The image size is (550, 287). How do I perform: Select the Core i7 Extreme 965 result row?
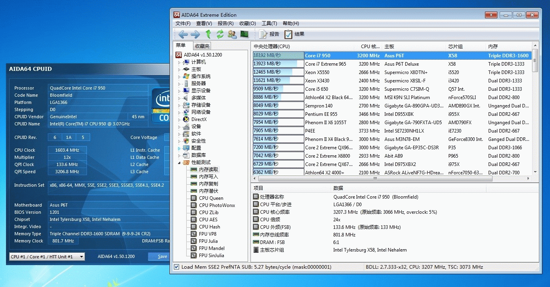(x=325, y=64)
